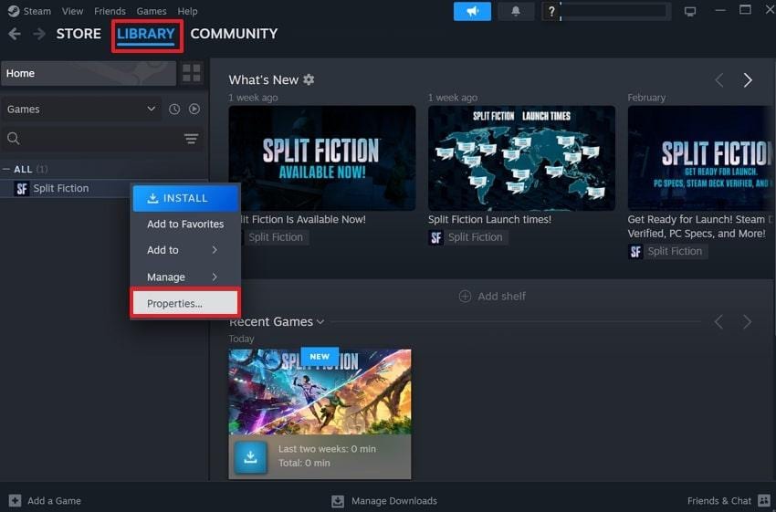Screen dimensions: 776x512
Task: Click the forward navigation arrow
Action: 39,34
